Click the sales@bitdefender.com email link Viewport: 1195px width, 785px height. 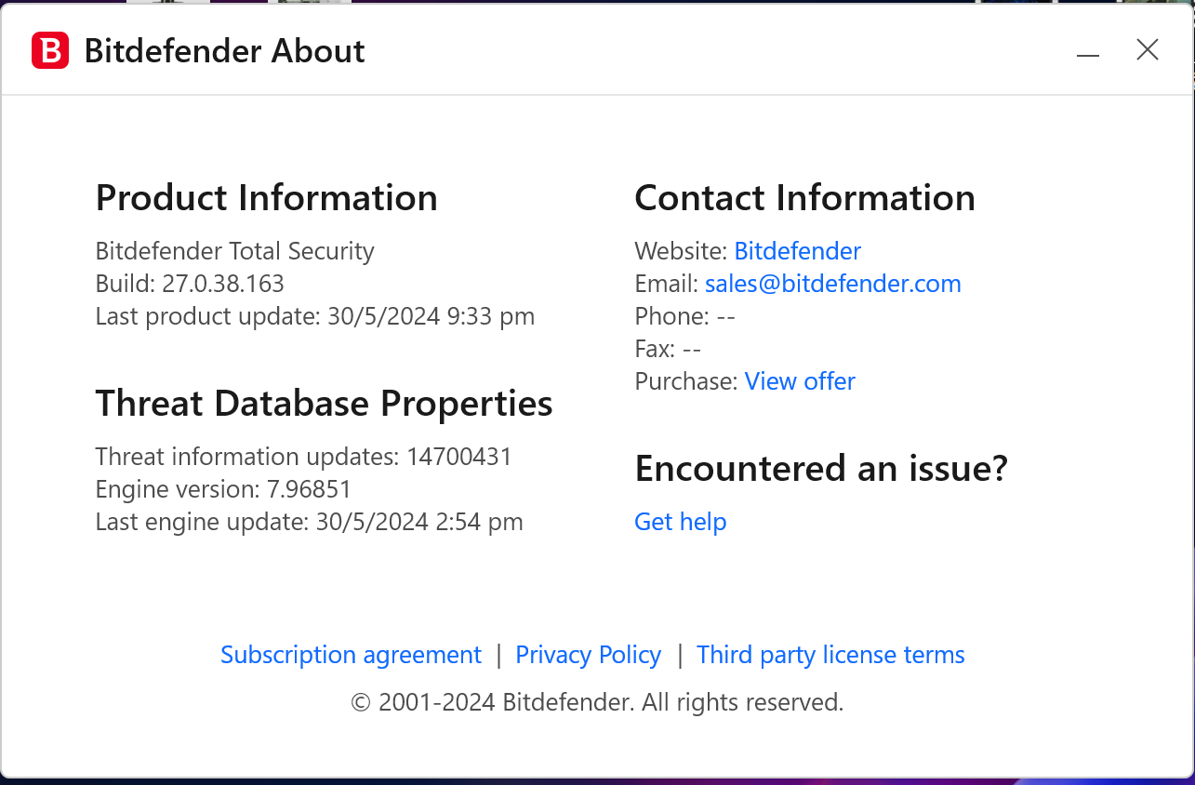(832, 284)
